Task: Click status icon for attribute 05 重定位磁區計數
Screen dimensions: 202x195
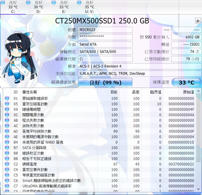Action: [x=7, y=104]
